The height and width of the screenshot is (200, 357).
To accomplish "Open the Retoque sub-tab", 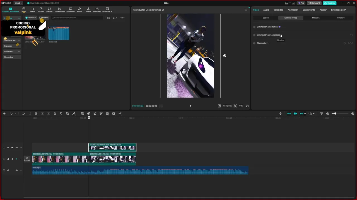I will pos(341,18).
